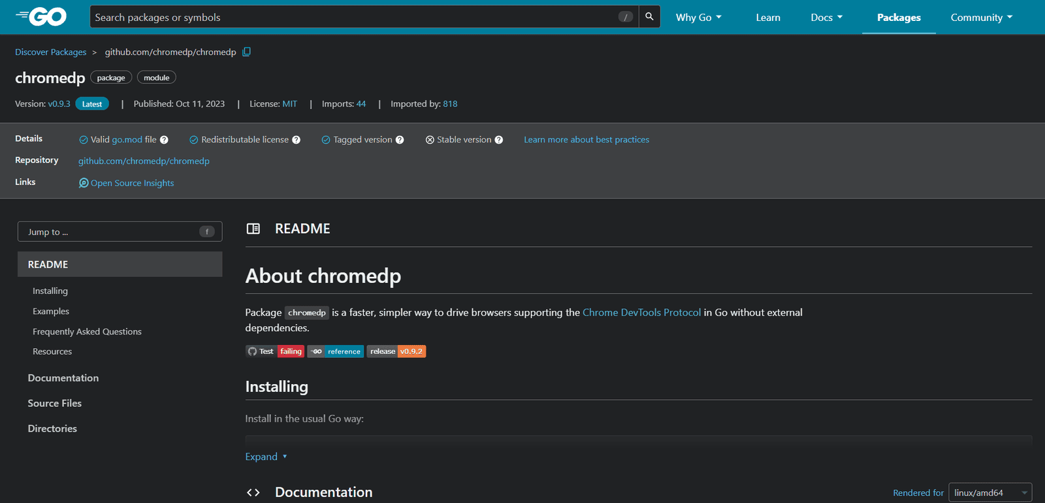Click the README book icon
This screenshot has width=1045, height=503.
tap(253, 229)
